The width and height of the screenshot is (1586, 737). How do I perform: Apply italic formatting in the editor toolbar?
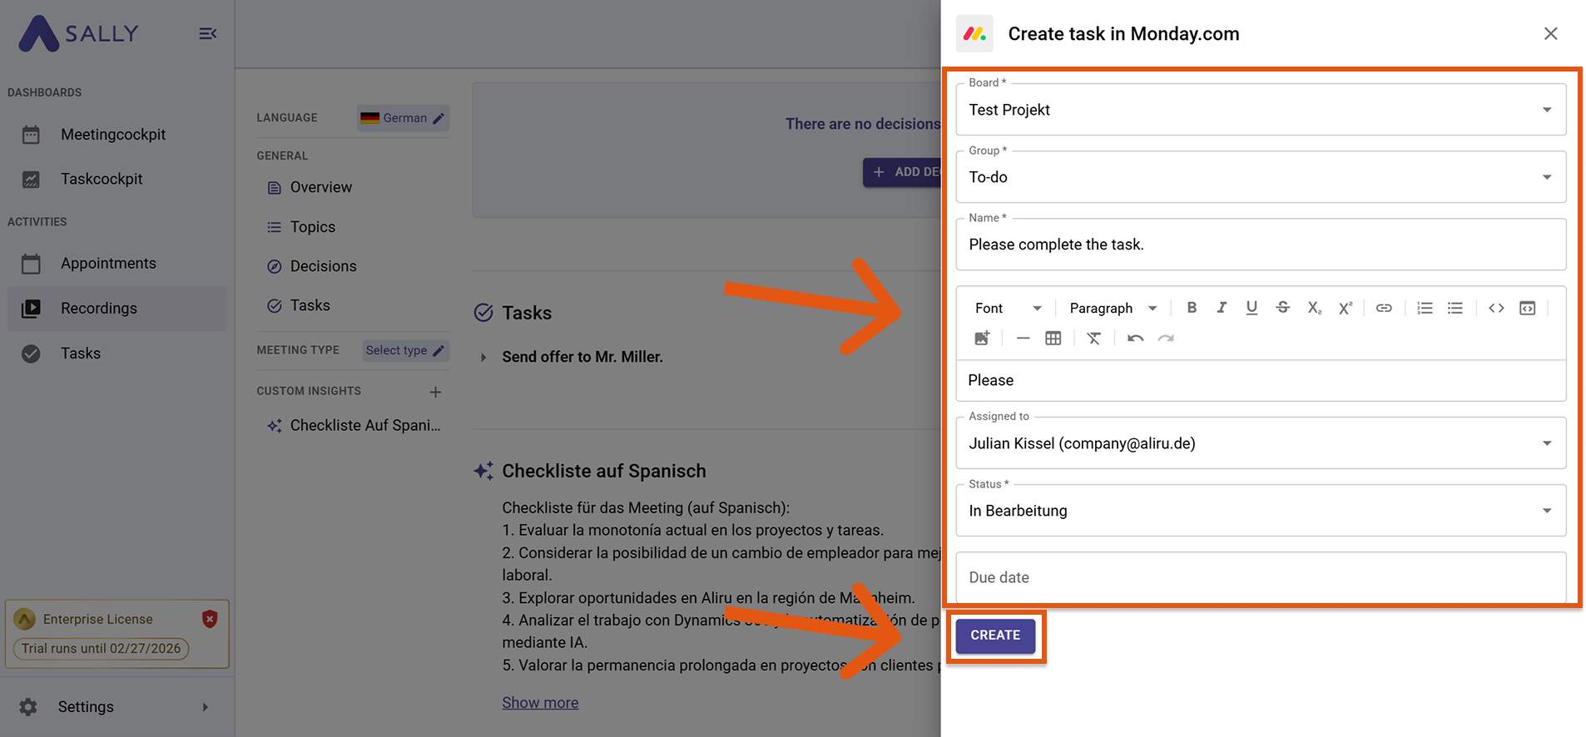pos(1222,308)
